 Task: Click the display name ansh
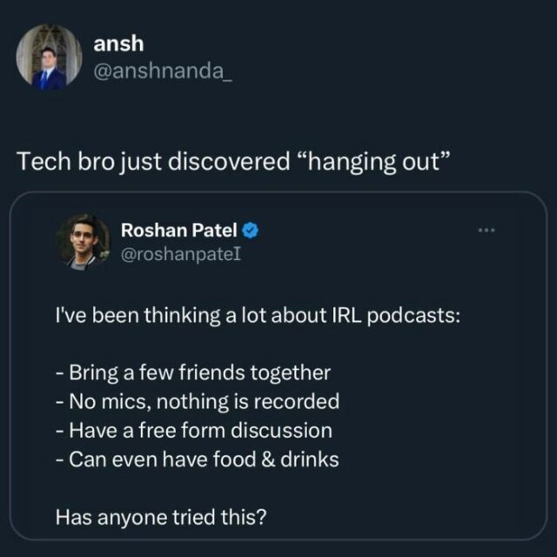click(x=118, y=44)
